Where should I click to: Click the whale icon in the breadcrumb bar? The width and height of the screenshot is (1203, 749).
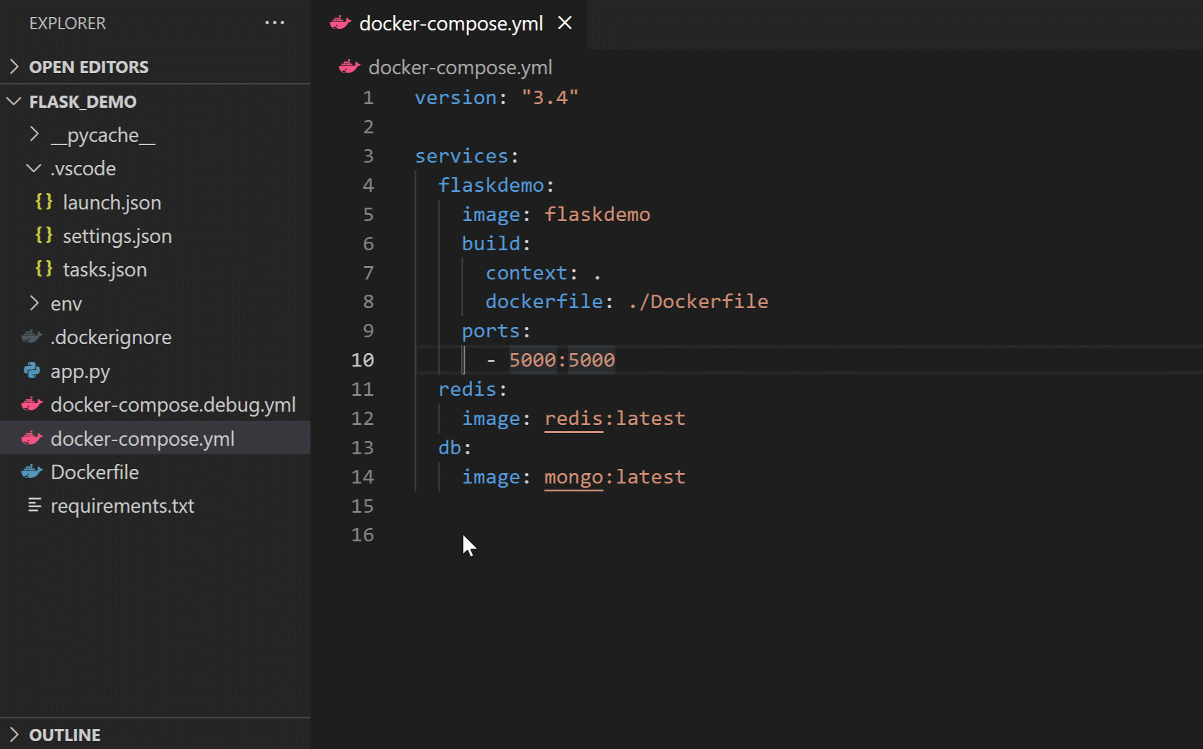349,67
